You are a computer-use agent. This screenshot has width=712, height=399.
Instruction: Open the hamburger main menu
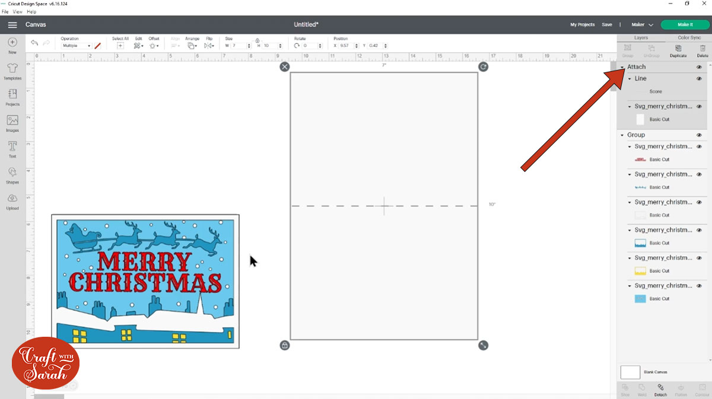pos(12,25)
